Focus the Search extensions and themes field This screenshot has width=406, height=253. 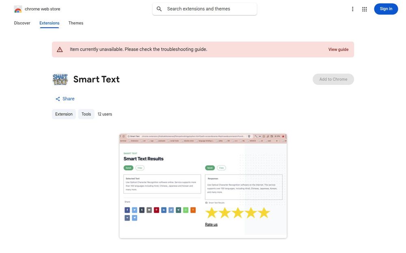205,9
